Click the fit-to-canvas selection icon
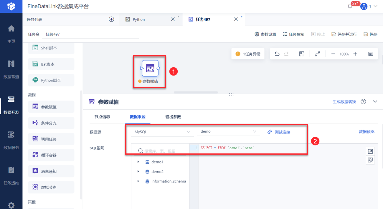 point(302,54)
